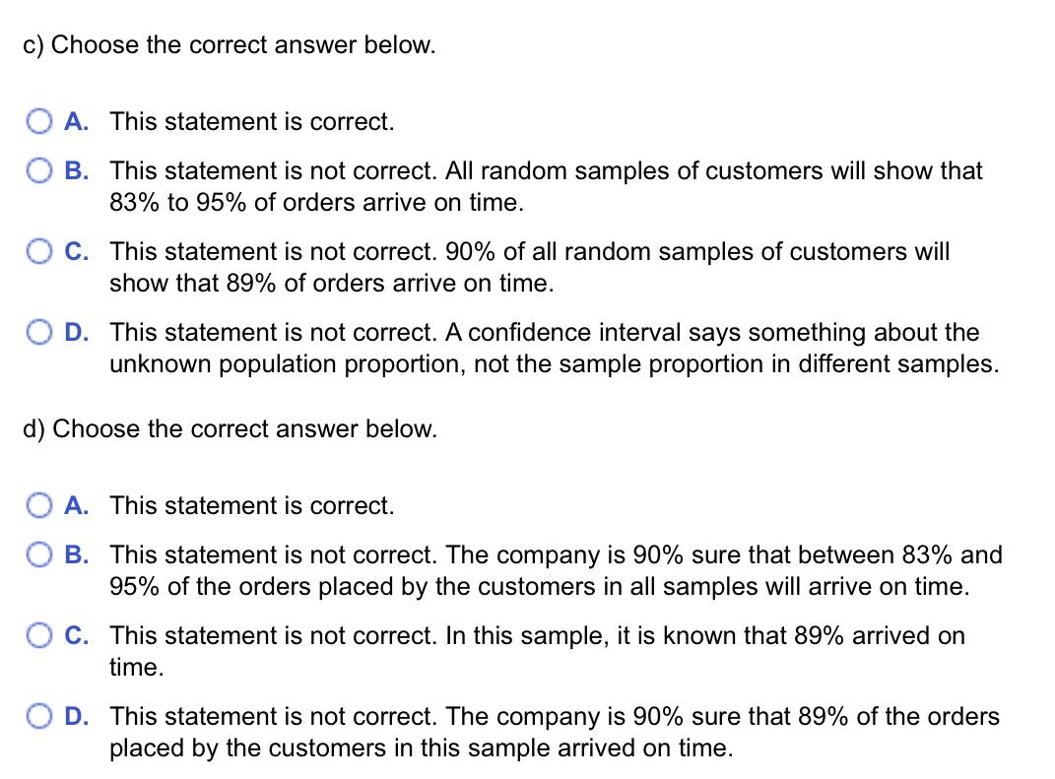This screenshot has height=779, width=1055.
Task: Pick radio D in question c
Action: pos(39,332)
